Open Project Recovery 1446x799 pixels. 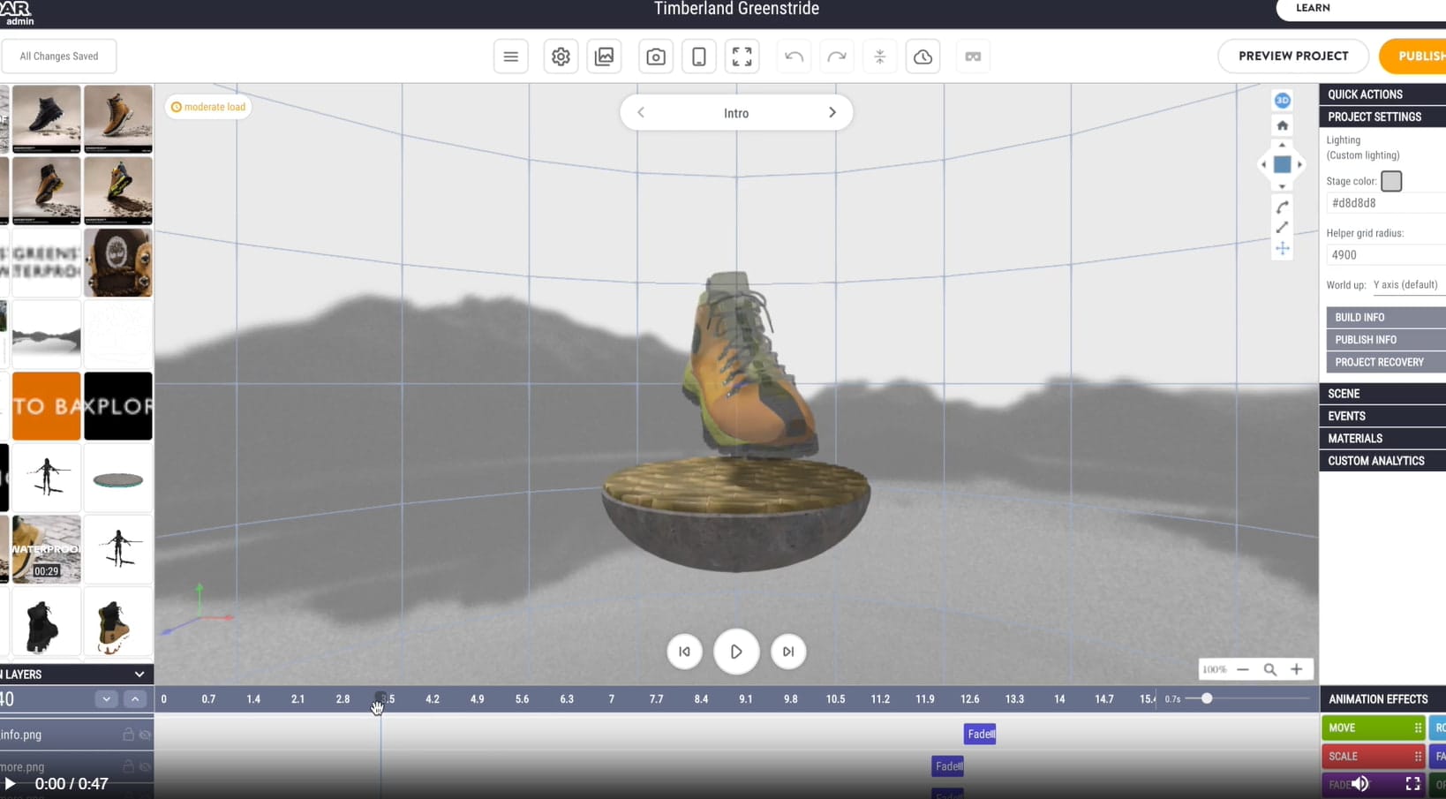coord(1386,362)
